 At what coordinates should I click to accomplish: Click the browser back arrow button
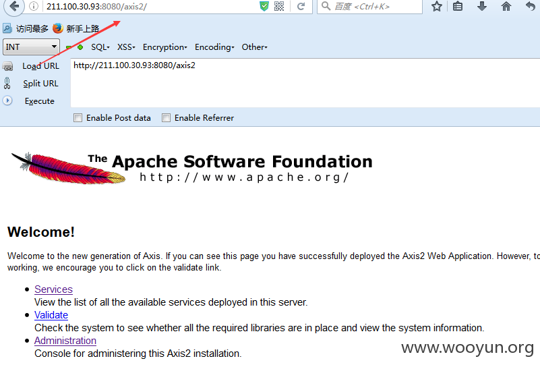pos(13,6)
